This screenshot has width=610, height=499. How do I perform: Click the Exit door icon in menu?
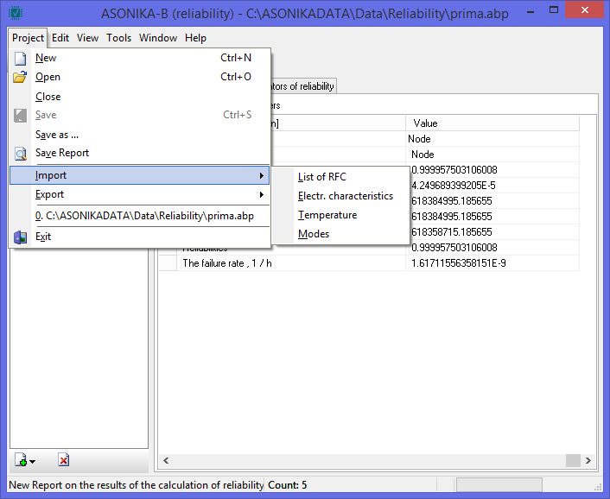pos(21,237)
